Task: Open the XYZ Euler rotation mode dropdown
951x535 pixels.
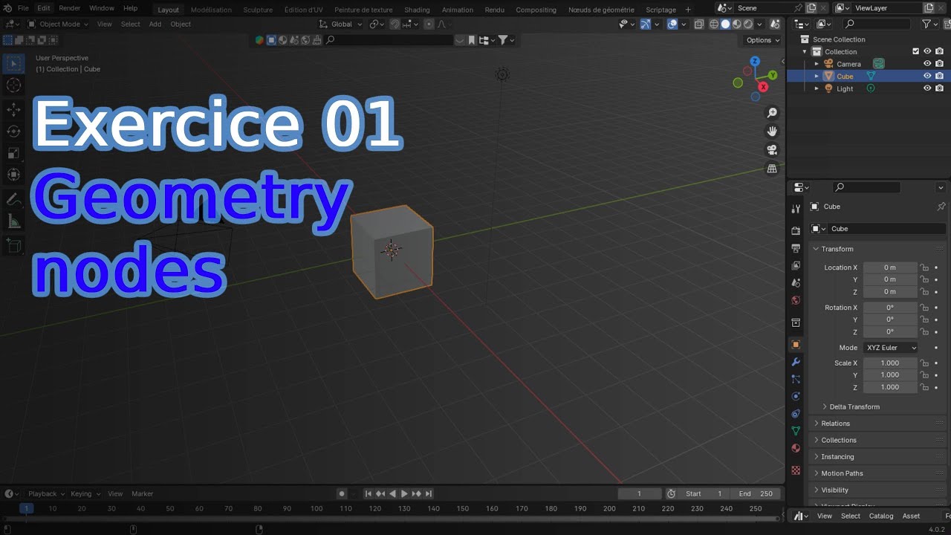Action: 890,348
